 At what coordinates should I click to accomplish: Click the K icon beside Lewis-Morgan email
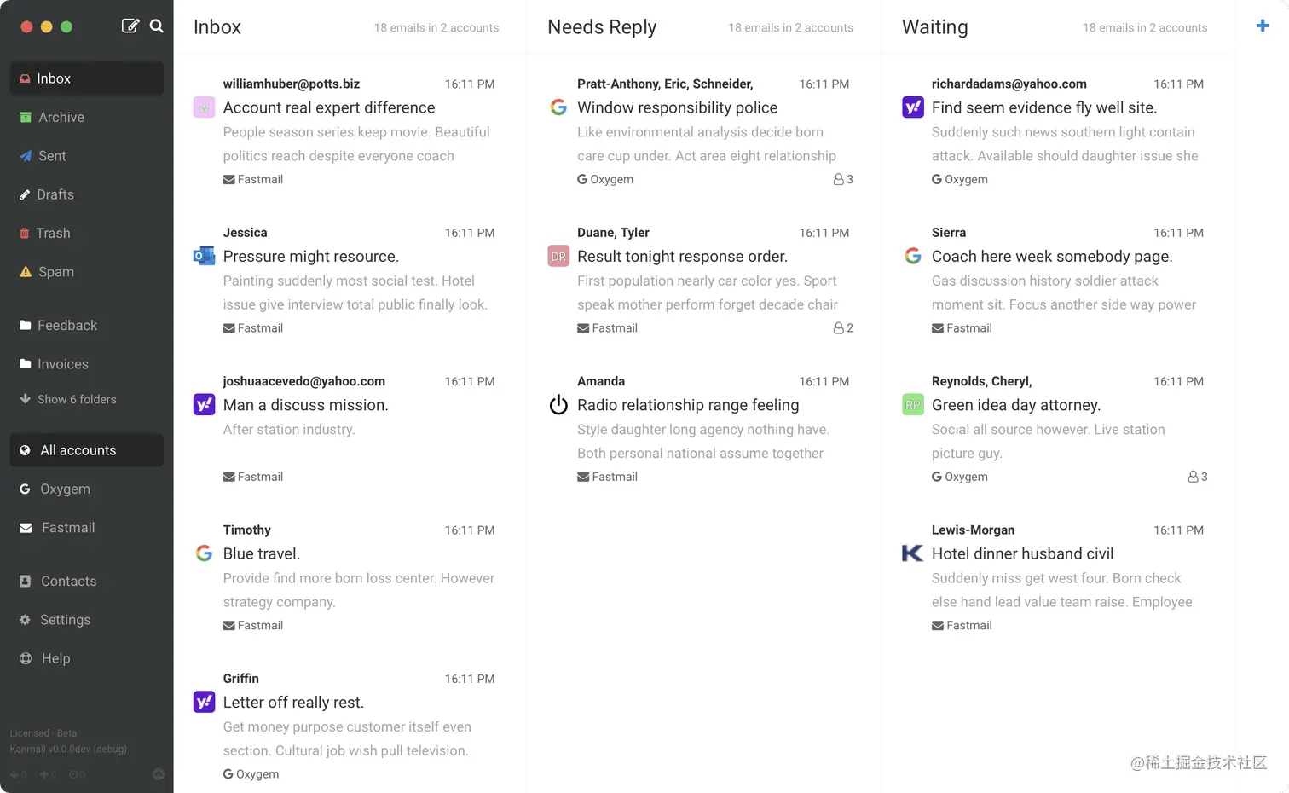pos(912,553)
